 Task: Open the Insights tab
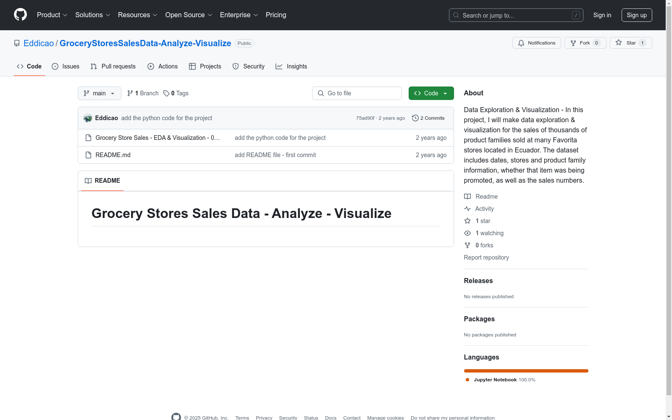pyautogui.click(x=291, y=66)
